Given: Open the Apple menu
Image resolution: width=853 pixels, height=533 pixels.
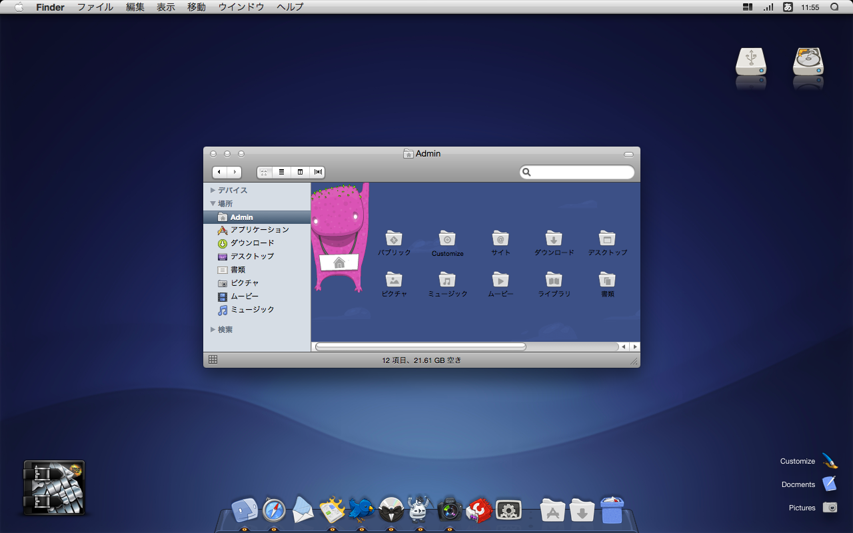Looking at the screenshot, I should (19, 7).
